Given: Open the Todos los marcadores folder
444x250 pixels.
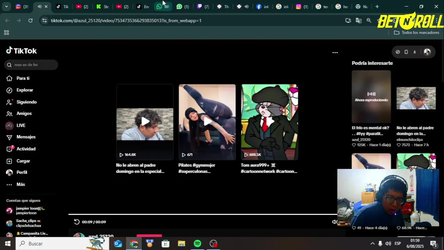Looking at the screenshot, I should 417,33.
